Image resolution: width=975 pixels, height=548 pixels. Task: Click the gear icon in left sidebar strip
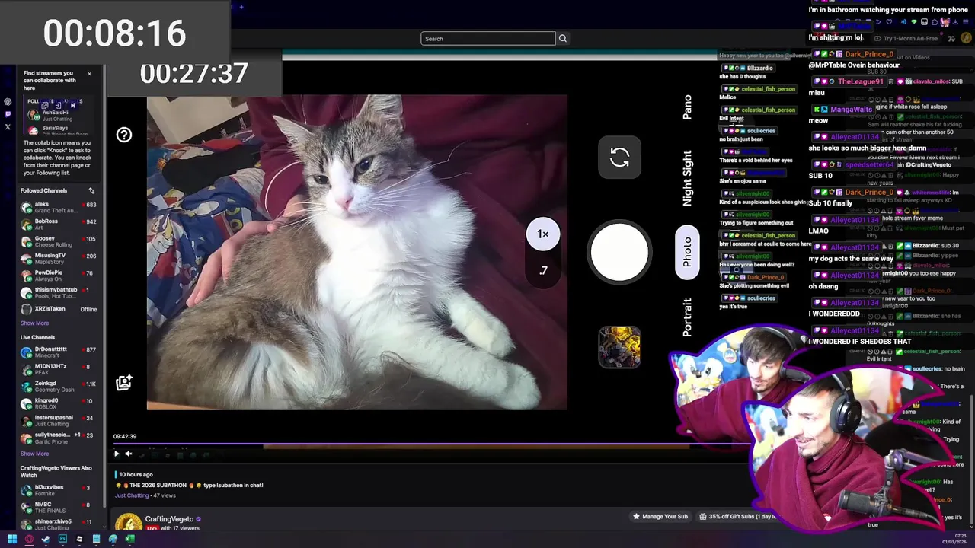pos(8,102)
